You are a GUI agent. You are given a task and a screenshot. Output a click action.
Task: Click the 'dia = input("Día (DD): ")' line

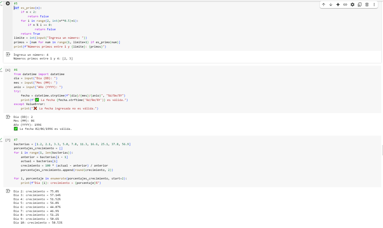[x=36, y=78]
